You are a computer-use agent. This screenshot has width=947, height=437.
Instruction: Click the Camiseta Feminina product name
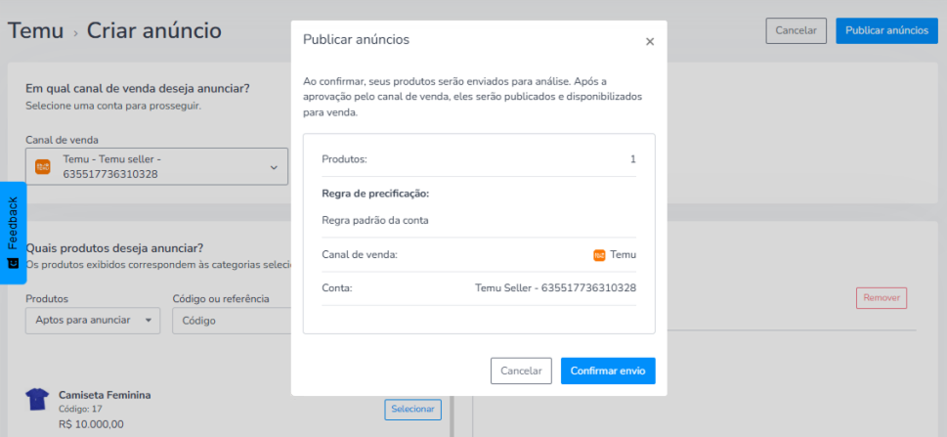point(105,395)
